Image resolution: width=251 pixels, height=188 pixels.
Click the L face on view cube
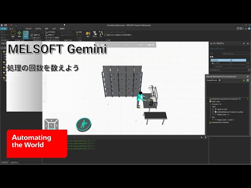[x=46, y=126]
